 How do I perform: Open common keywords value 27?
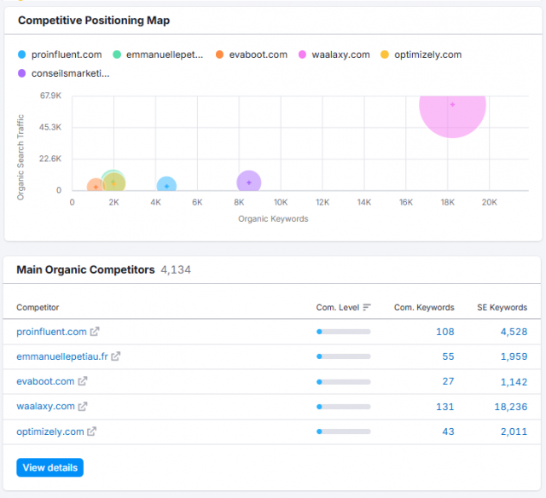click(x=448, y=381)
